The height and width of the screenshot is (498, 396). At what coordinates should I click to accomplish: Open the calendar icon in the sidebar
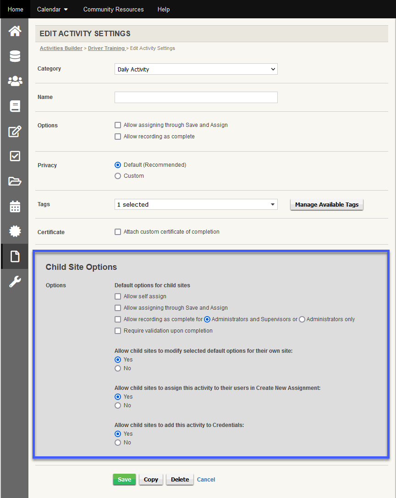(x=14, y=206)
